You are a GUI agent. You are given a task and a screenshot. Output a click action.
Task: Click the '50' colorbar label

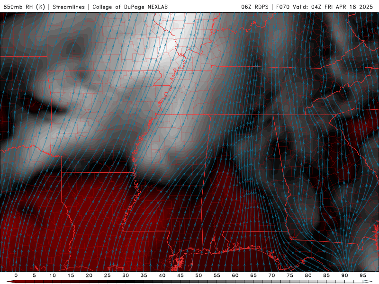199,275
